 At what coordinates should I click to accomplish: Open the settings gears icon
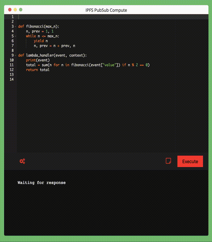(x=22, y=161)
